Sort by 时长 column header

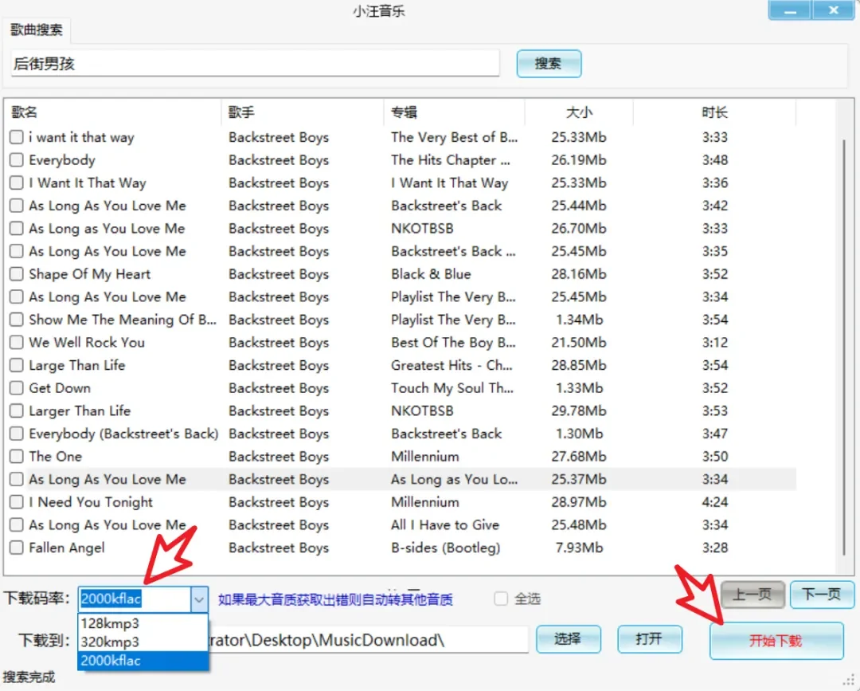[x=714, y=112]
